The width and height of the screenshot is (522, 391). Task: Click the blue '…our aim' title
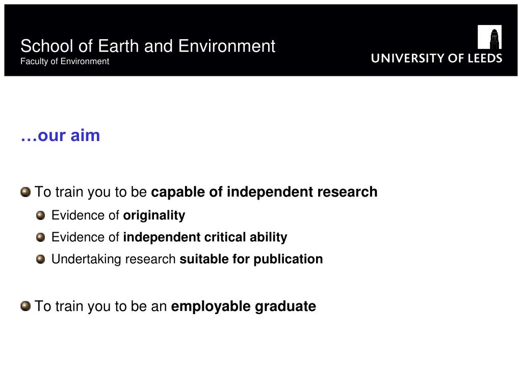coord(60,135)
